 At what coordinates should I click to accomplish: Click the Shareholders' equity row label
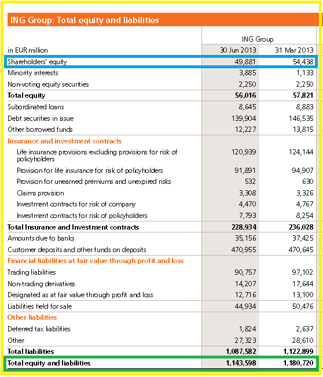(37, 62)
